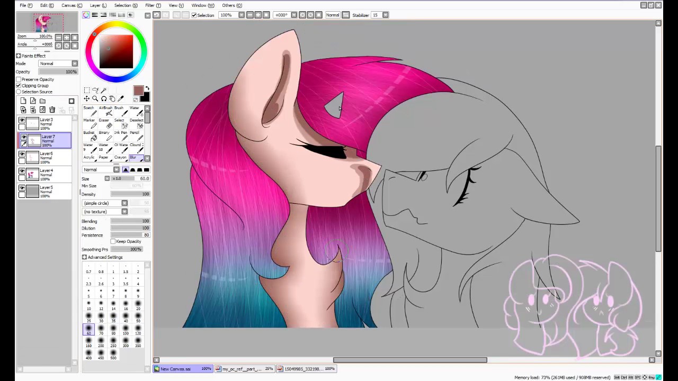678x381 pixels.
Task: Hide Layer6 visibility eye
Action: [22, 155]
